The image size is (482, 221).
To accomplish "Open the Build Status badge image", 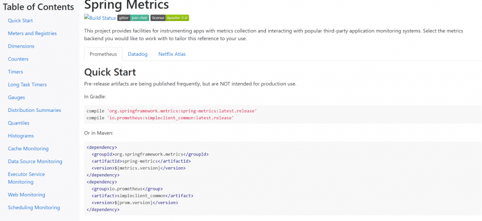I will (x=100, y=18).
